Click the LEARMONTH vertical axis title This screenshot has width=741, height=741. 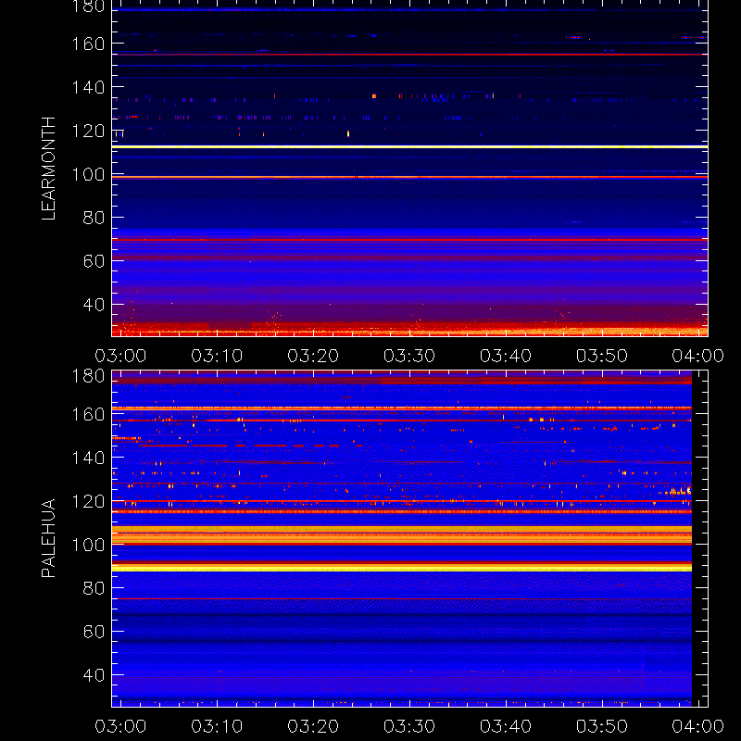tap(49, 169)
